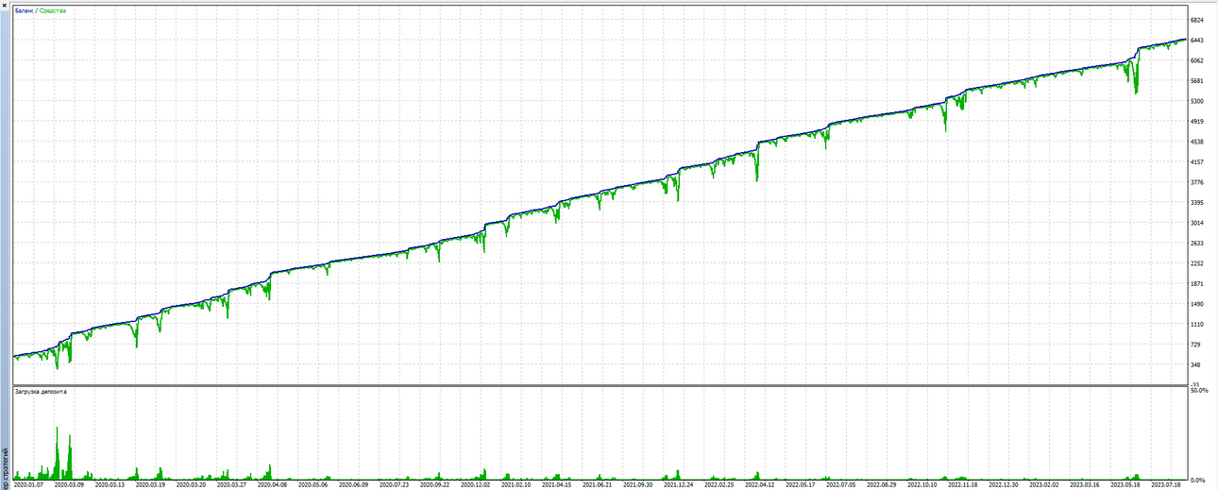Click the 348 y-axis value
The image size is (1218, 490).
coord(1196,365)
